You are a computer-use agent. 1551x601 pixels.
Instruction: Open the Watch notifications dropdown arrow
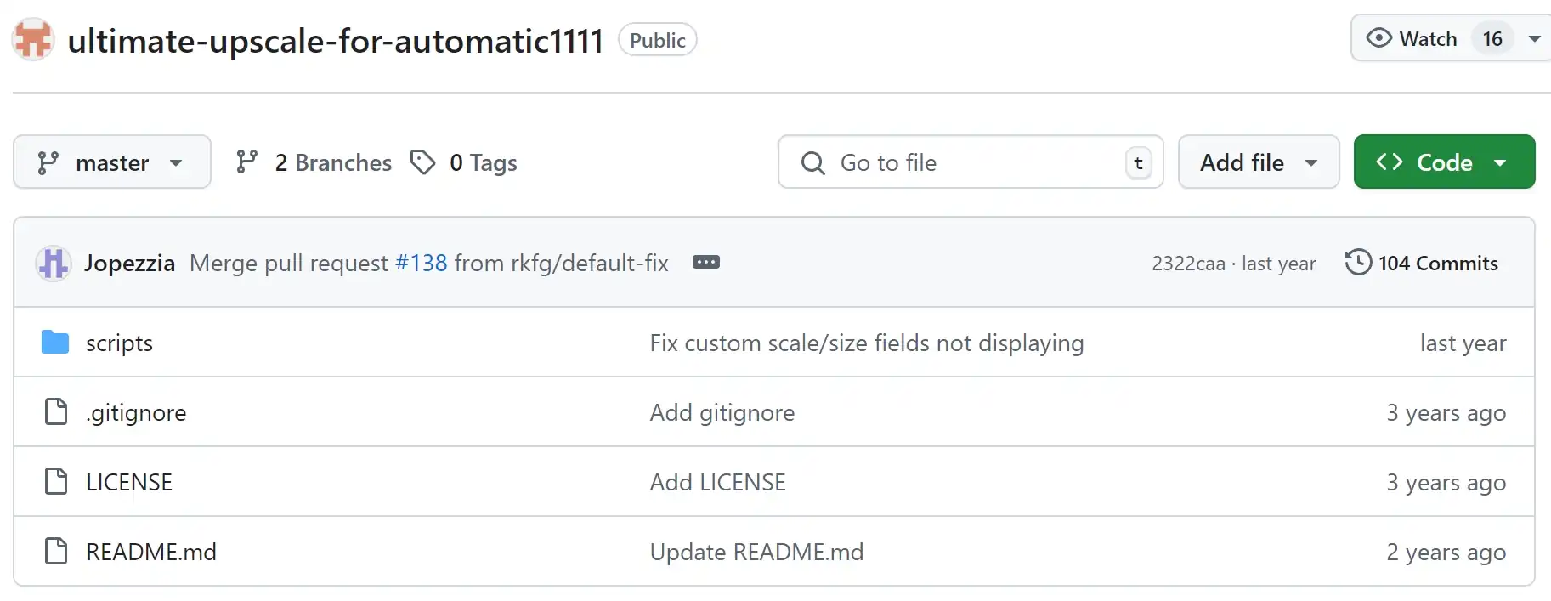pyautogui.click(x=1535, y=38)
